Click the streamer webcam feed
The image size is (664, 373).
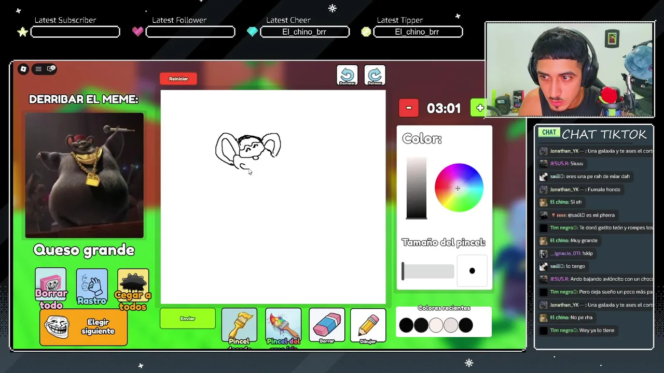point(570,70)
